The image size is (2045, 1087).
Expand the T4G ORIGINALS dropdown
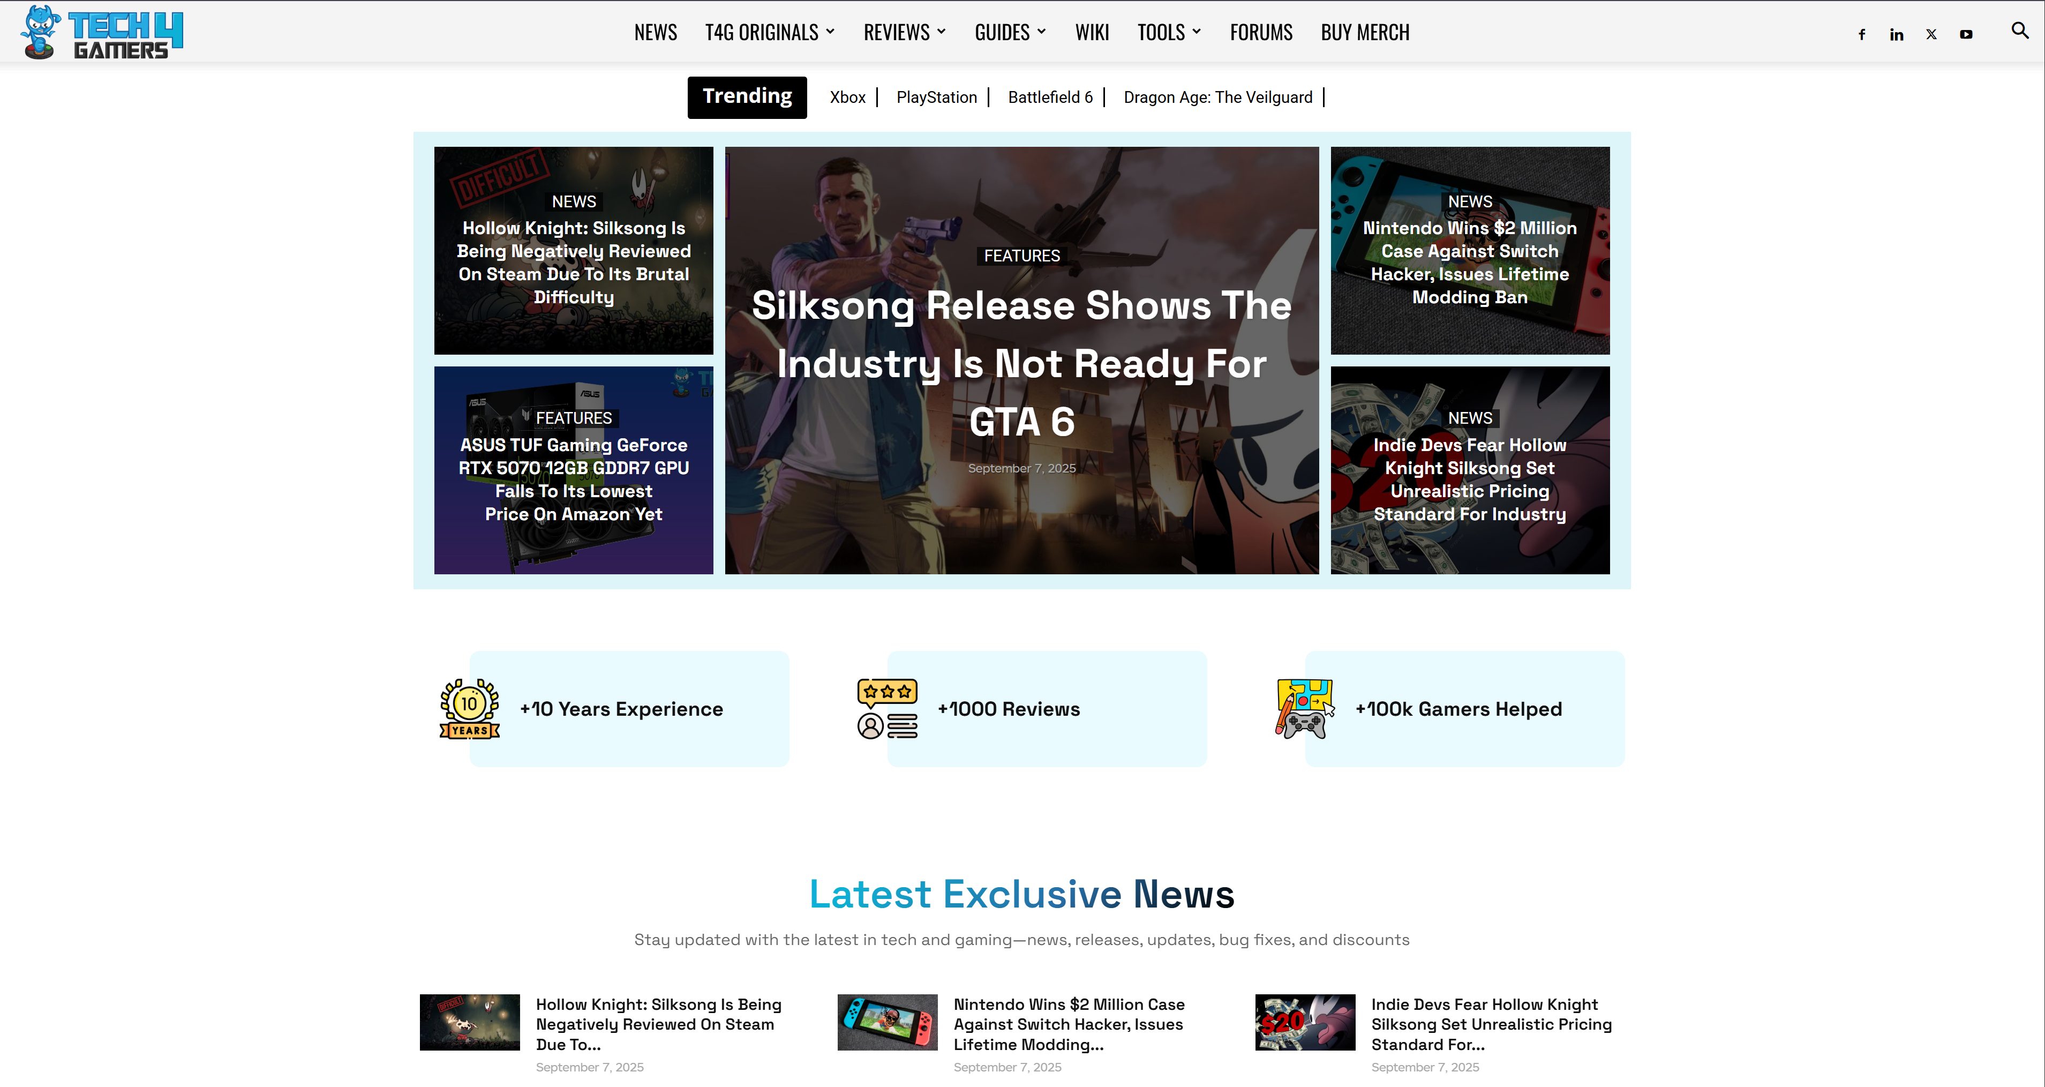[769, 32]
